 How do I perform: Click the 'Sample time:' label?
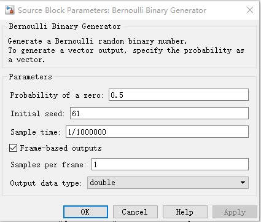36,132
